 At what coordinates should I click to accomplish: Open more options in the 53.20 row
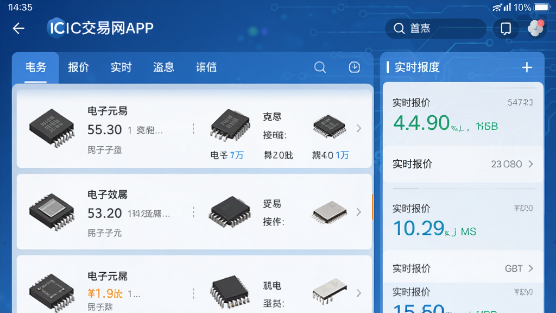coord(193,212)
